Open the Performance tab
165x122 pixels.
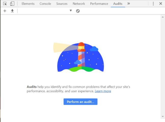[99, 4]
